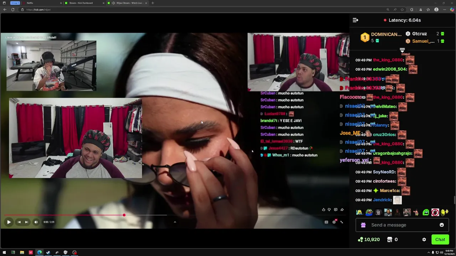Insert the green crying blob emote
The width and height of the screenshot is (456, 256).
[x=426, y=213]
